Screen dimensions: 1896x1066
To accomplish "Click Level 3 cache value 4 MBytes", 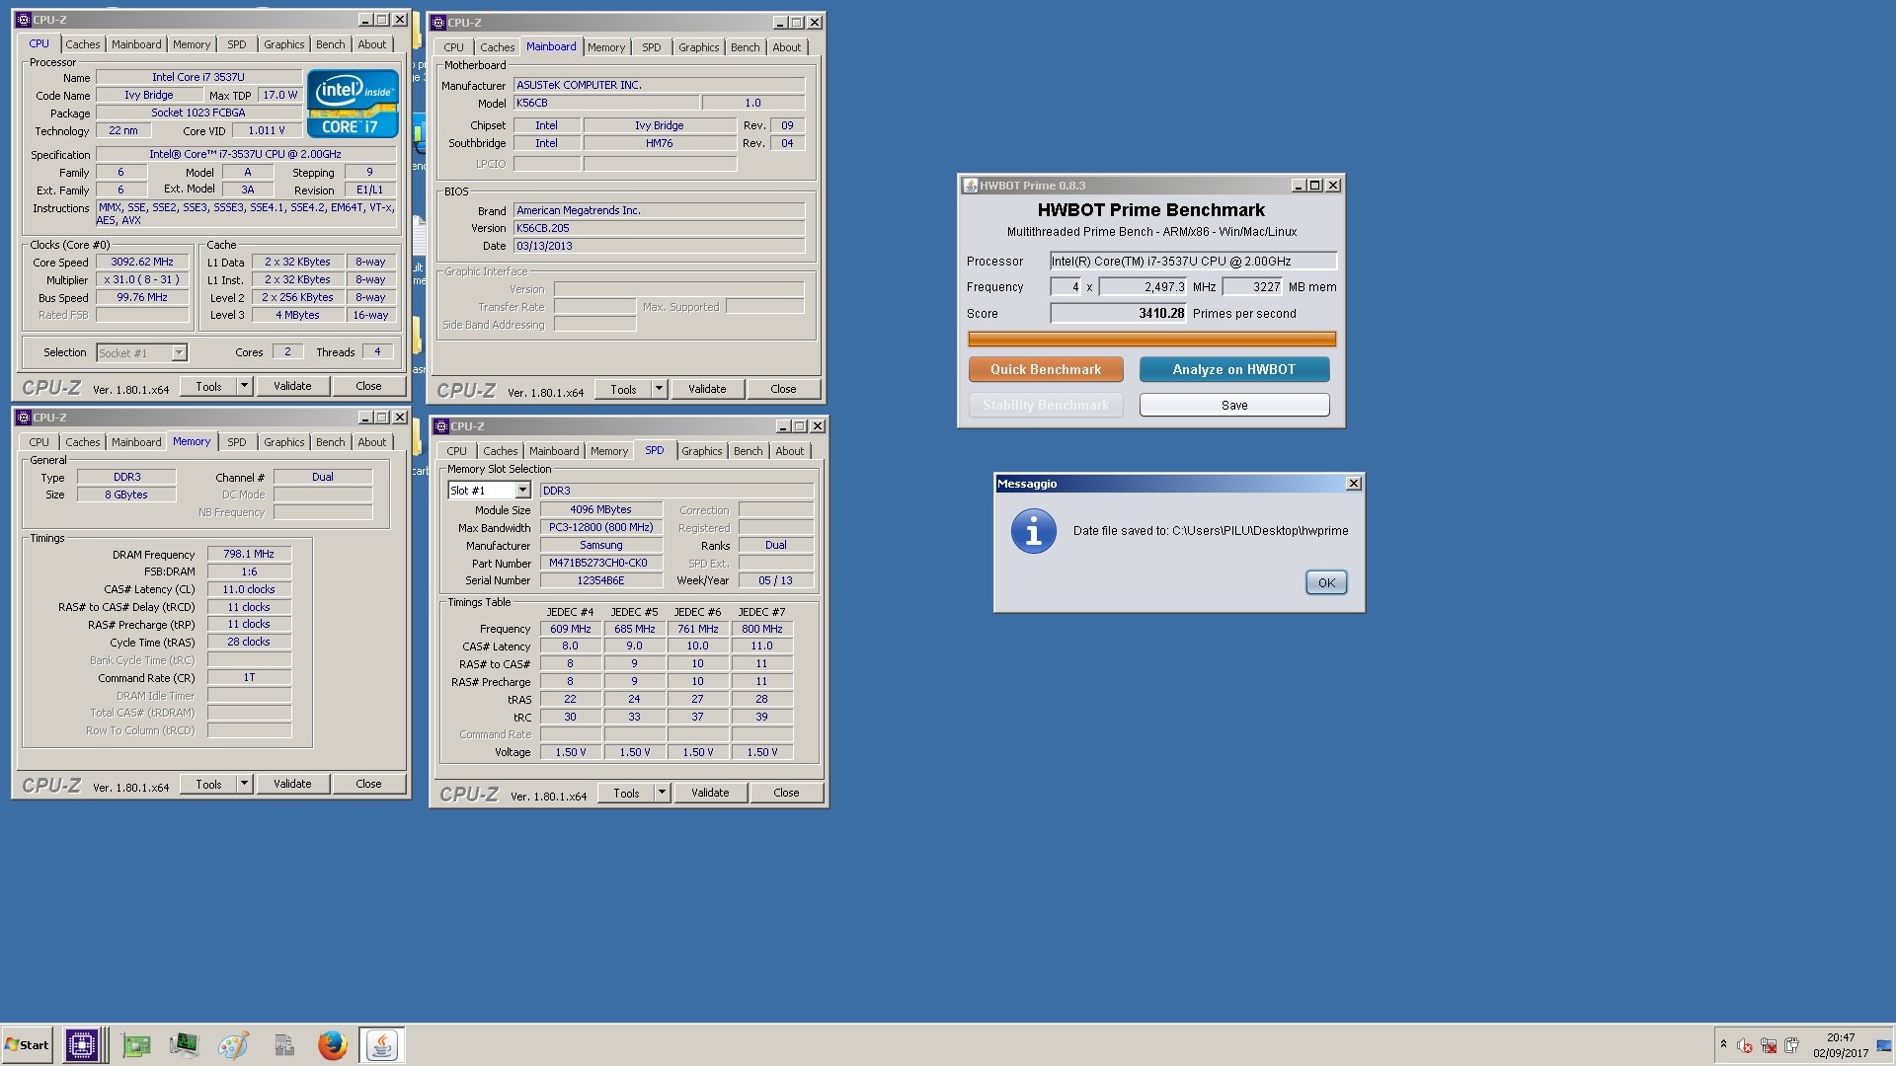I will 296,316.
